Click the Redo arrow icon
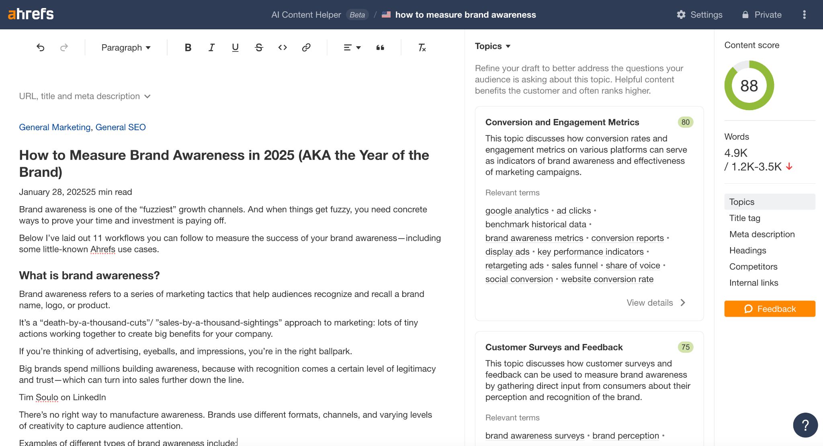 coord(64,47)
